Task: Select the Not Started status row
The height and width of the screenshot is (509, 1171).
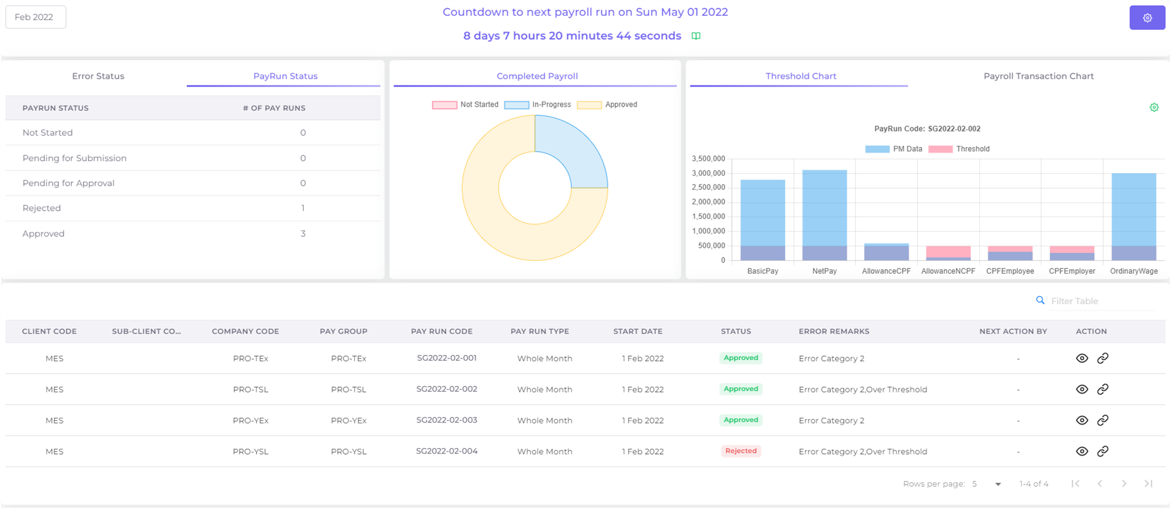Action: tap(193, 133)
